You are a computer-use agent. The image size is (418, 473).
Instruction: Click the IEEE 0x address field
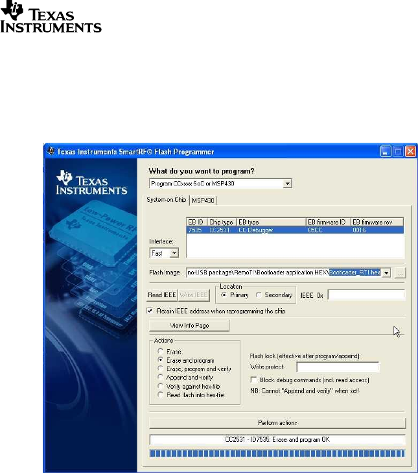pos(366,295)
